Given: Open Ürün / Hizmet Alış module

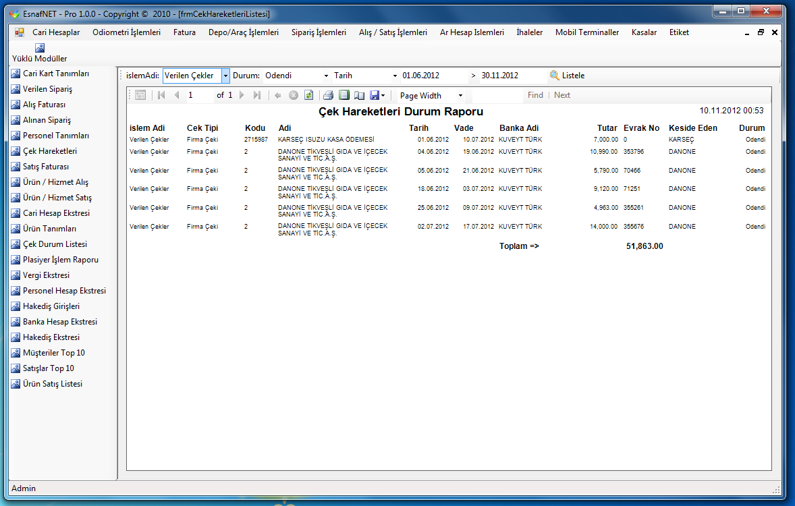Looking at the screenshot, I should (56, 182).
